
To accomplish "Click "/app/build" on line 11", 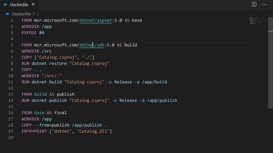I will (x=154, y=82).
